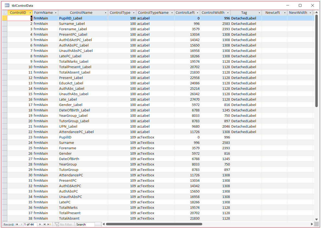Open the ControlType column filter dropdown

coord(134,13)
